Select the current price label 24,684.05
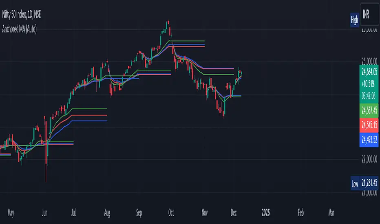Viewport: 380px width, 224px height. pos(368,73)
